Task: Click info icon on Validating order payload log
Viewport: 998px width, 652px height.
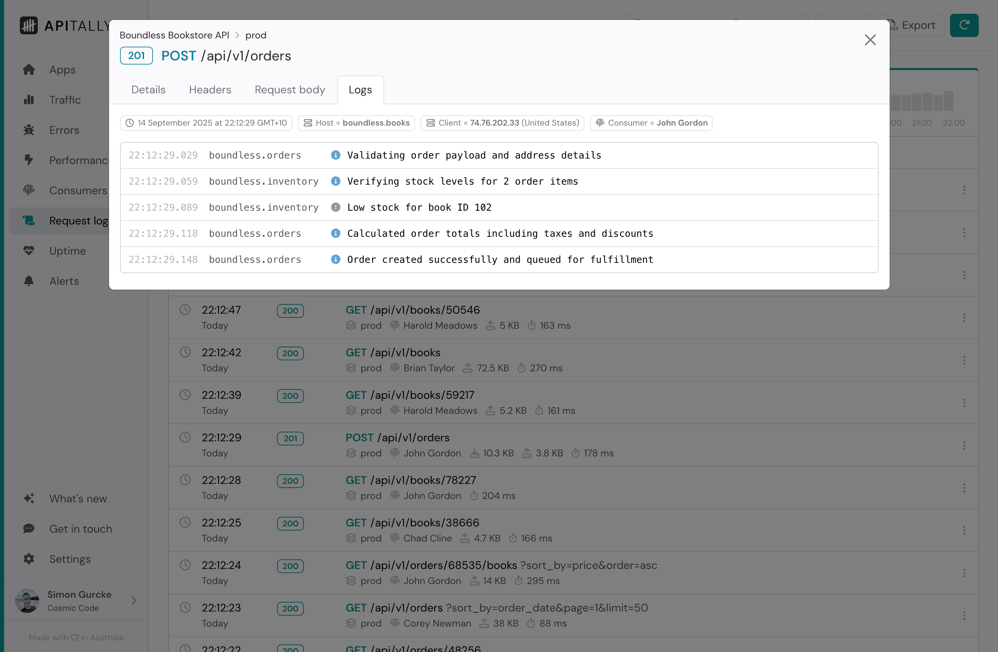Action: point(335,155)
